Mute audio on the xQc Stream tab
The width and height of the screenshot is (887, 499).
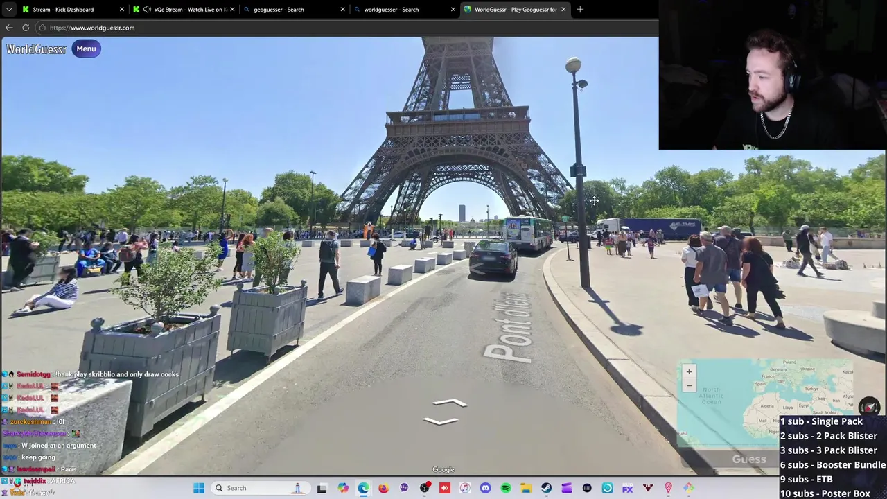[147, 9]
